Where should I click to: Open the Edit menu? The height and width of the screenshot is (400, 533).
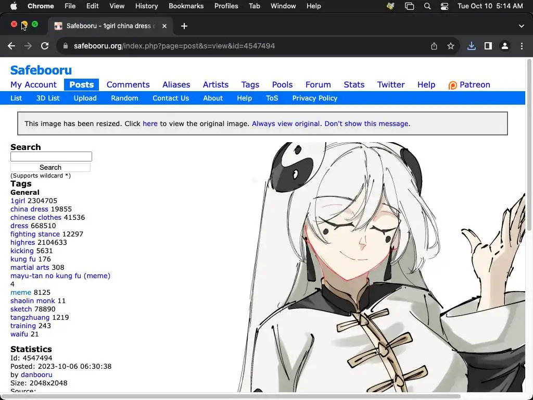93,6
